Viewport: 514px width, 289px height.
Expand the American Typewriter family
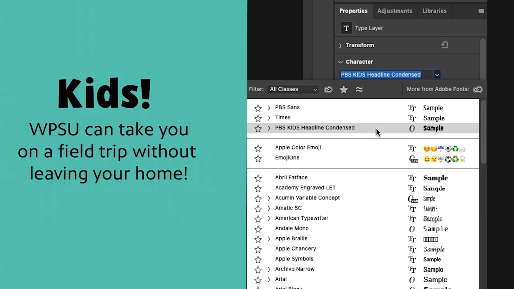pos(269,219)
